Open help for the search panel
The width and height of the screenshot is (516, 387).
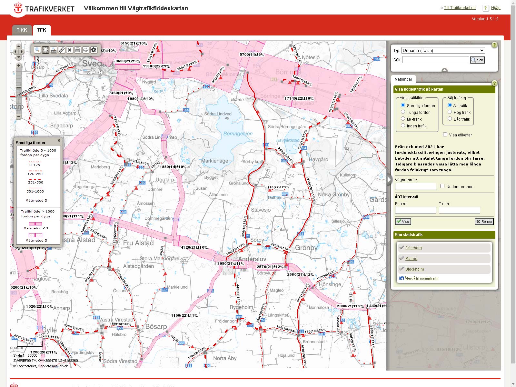pyautogui.click(x=494, y=45)
